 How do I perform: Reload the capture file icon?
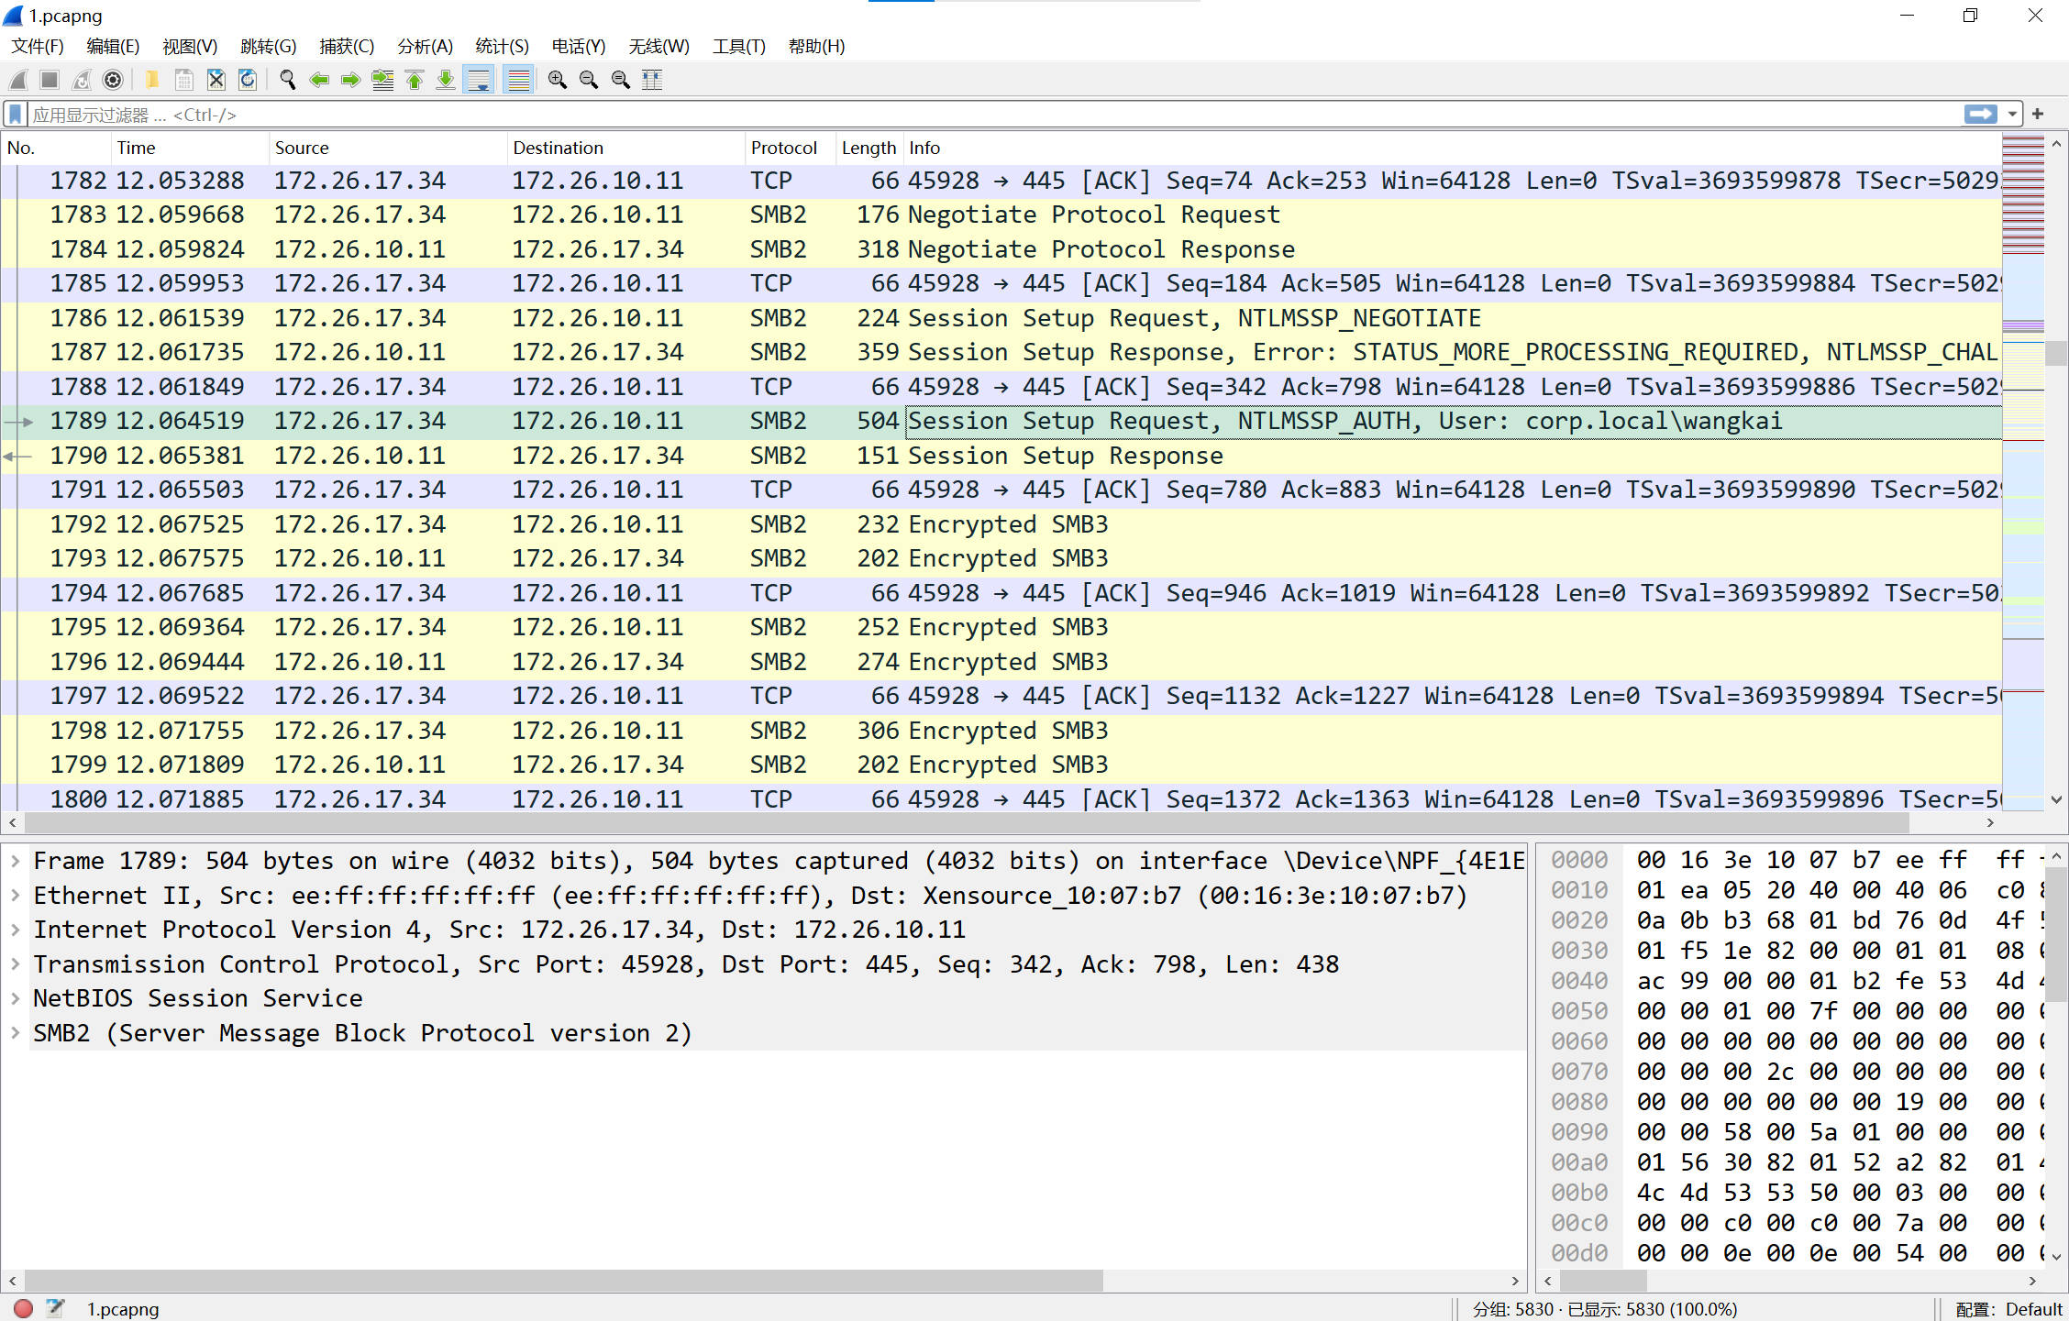pos(248,80)
